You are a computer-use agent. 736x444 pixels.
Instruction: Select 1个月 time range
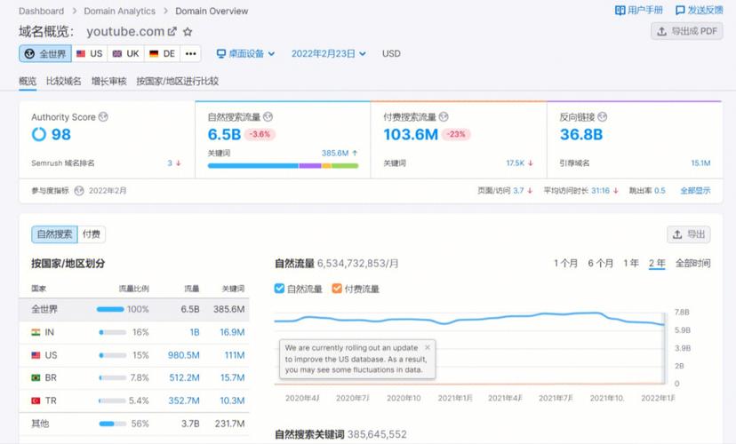[565, 263]
